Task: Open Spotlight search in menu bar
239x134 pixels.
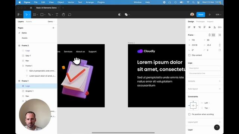Action: [x=193, y=2]
